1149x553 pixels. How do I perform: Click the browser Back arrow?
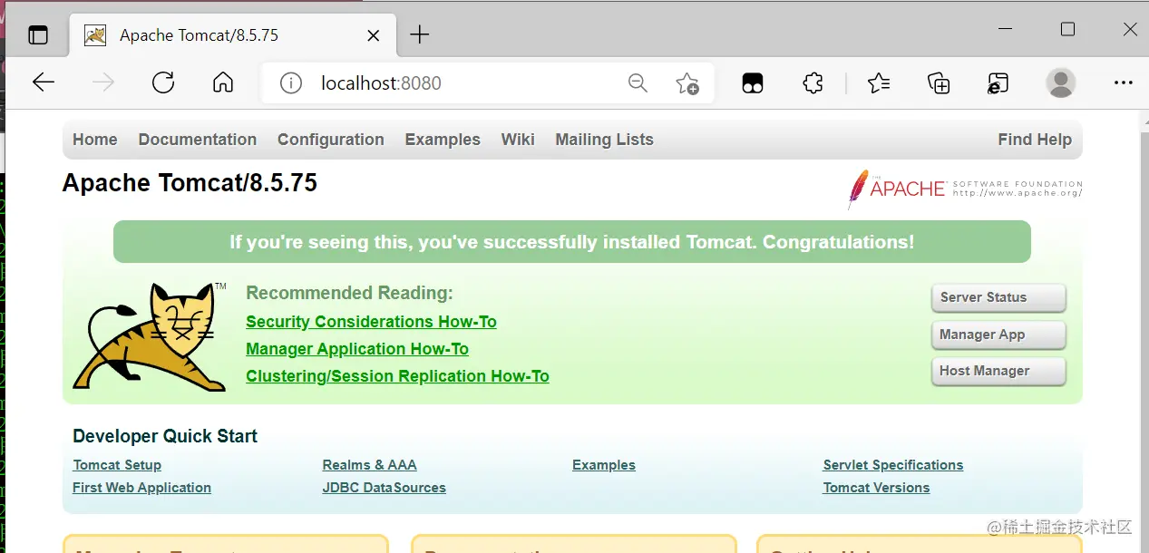44,83
